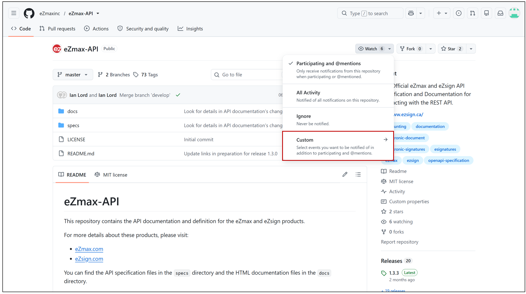The width and height of the screenshot is (526, 294).
Task: Open the pull requests icon in header
Action: [472, 13]
